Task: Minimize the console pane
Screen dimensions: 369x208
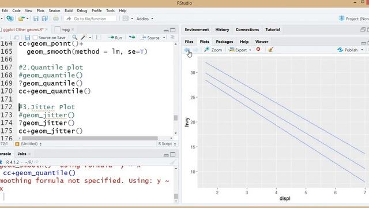Action: coord(166,155)
